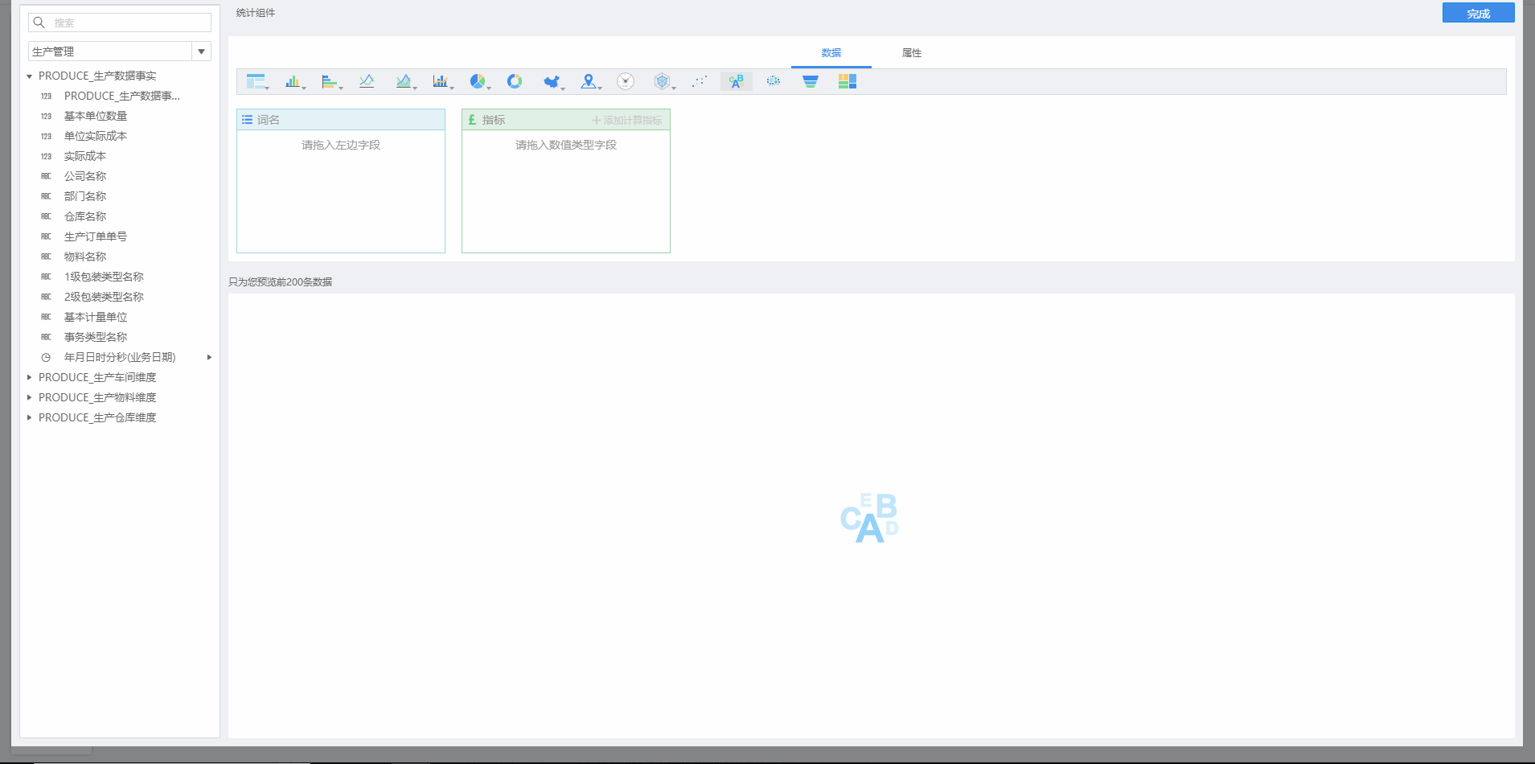Choose the treemap chart icon

[848, 81]
